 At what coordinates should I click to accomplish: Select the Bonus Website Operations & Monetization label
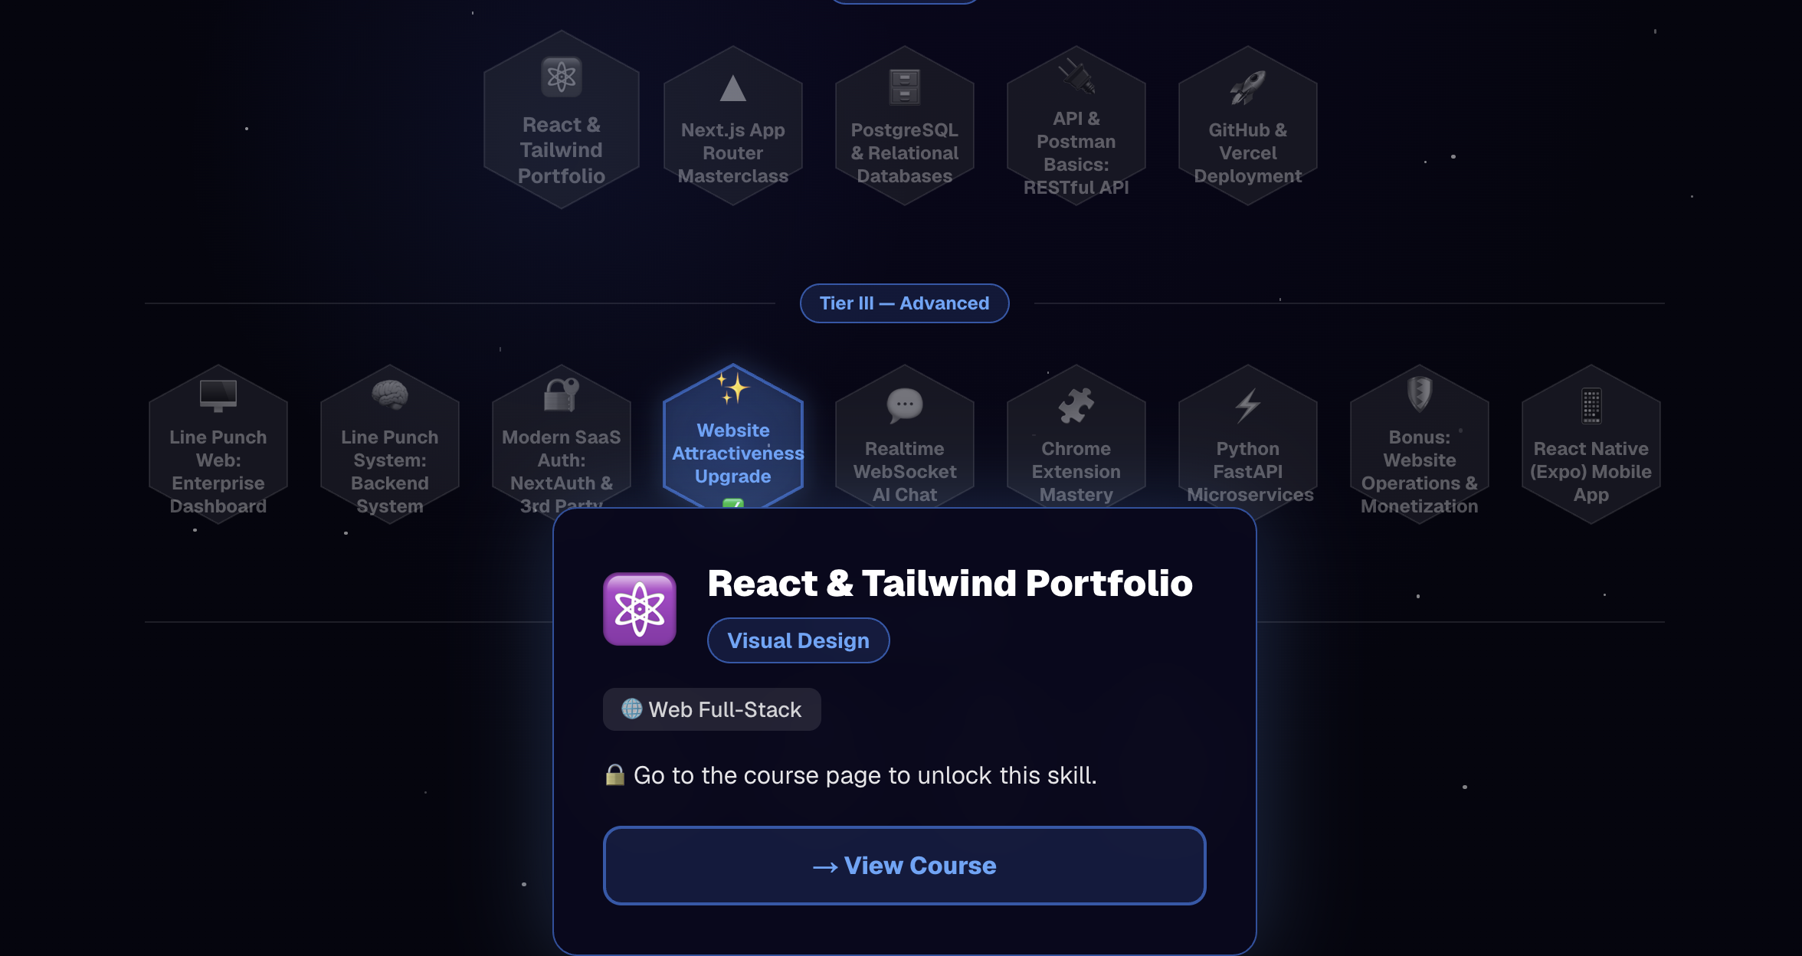pyautogui.click(x=1420, y=472)
